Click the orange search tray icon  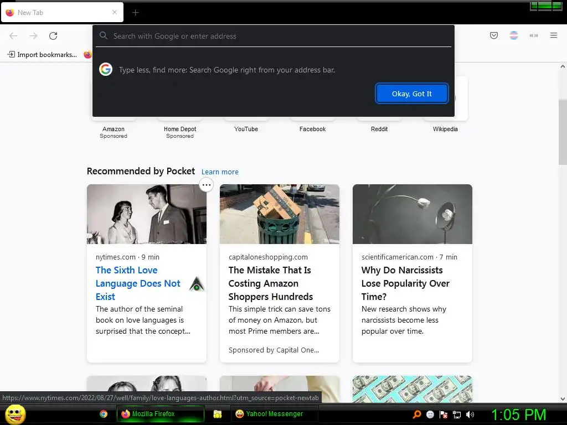[416, 414]
